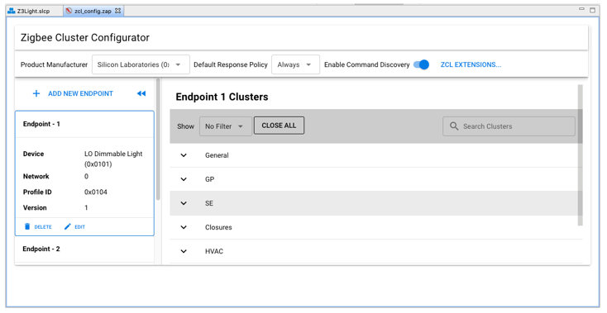The height and width of the screenshot is (313, 607).
Task: Click the pencil edit icon on Endpoint 1
Action: (x=68, y=226)
